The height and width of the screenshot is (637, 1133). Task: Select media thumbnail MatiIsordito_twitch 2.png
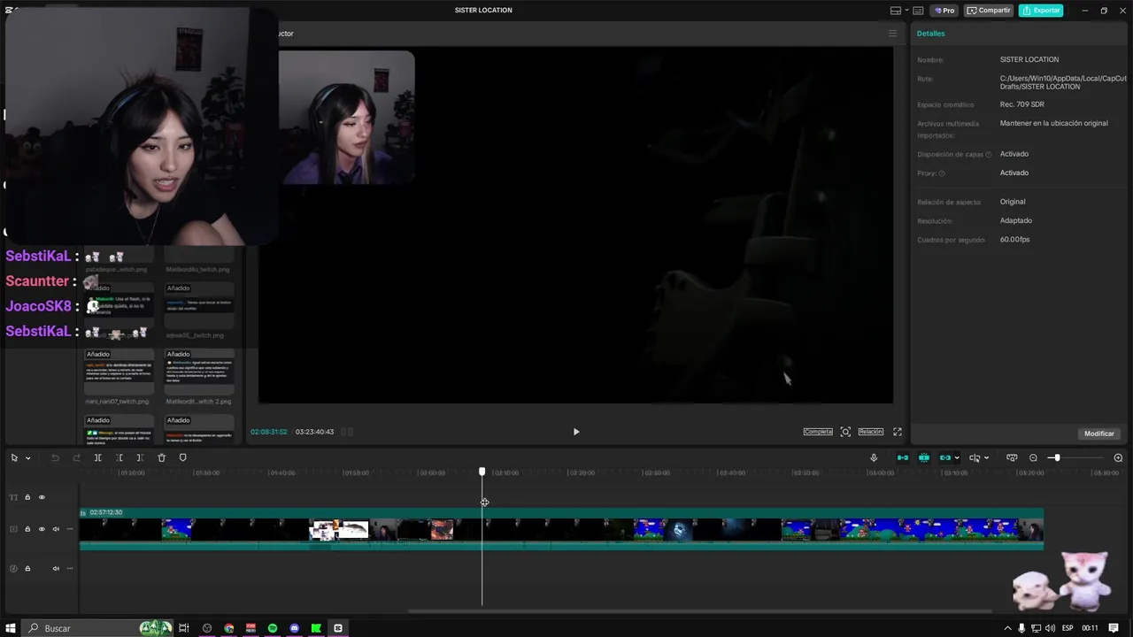point(200,371)
